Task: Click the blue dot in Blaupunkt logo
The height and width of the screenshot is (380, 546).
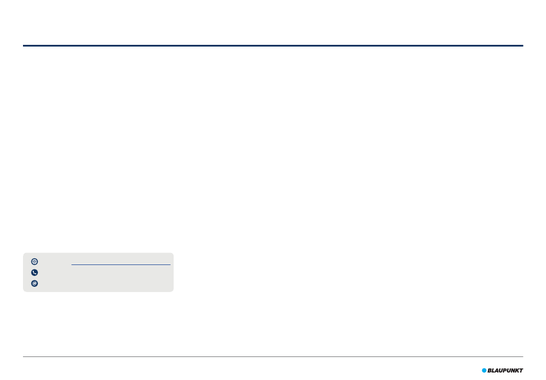Action: tap(484, 370)
